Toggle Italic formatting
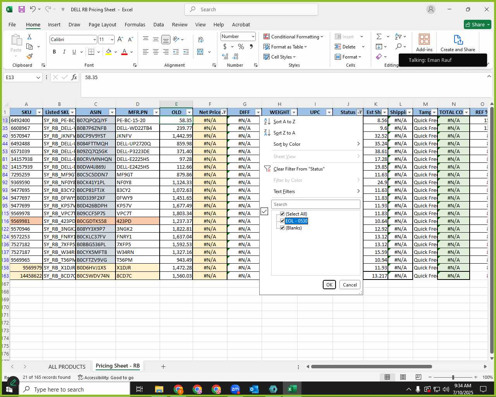Screen dimensions: 496x397 click(x=64, y=52)
